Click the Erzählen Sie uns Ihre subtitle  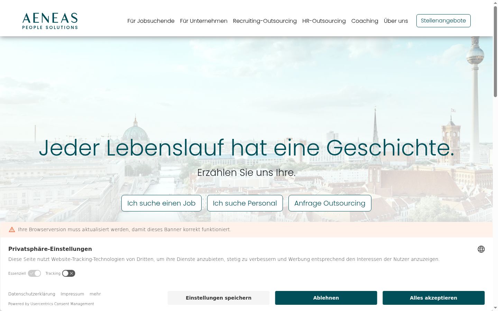(x=247, y=172)
